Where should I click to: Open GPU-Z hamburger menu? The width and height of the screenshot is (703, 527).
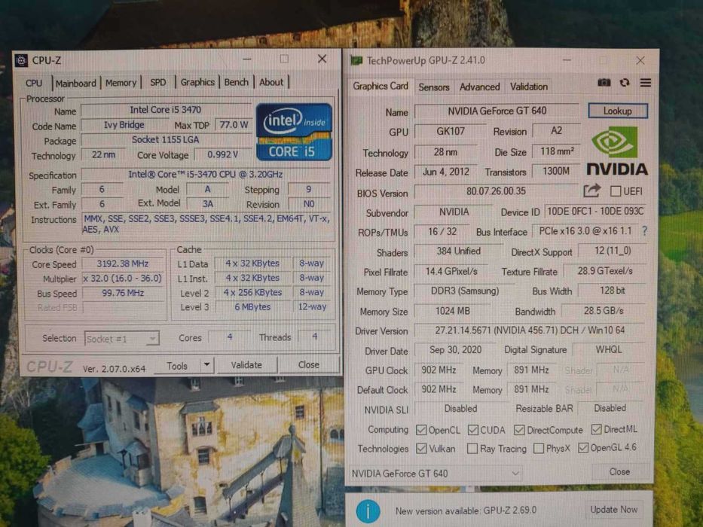click(x=646, y=83)
